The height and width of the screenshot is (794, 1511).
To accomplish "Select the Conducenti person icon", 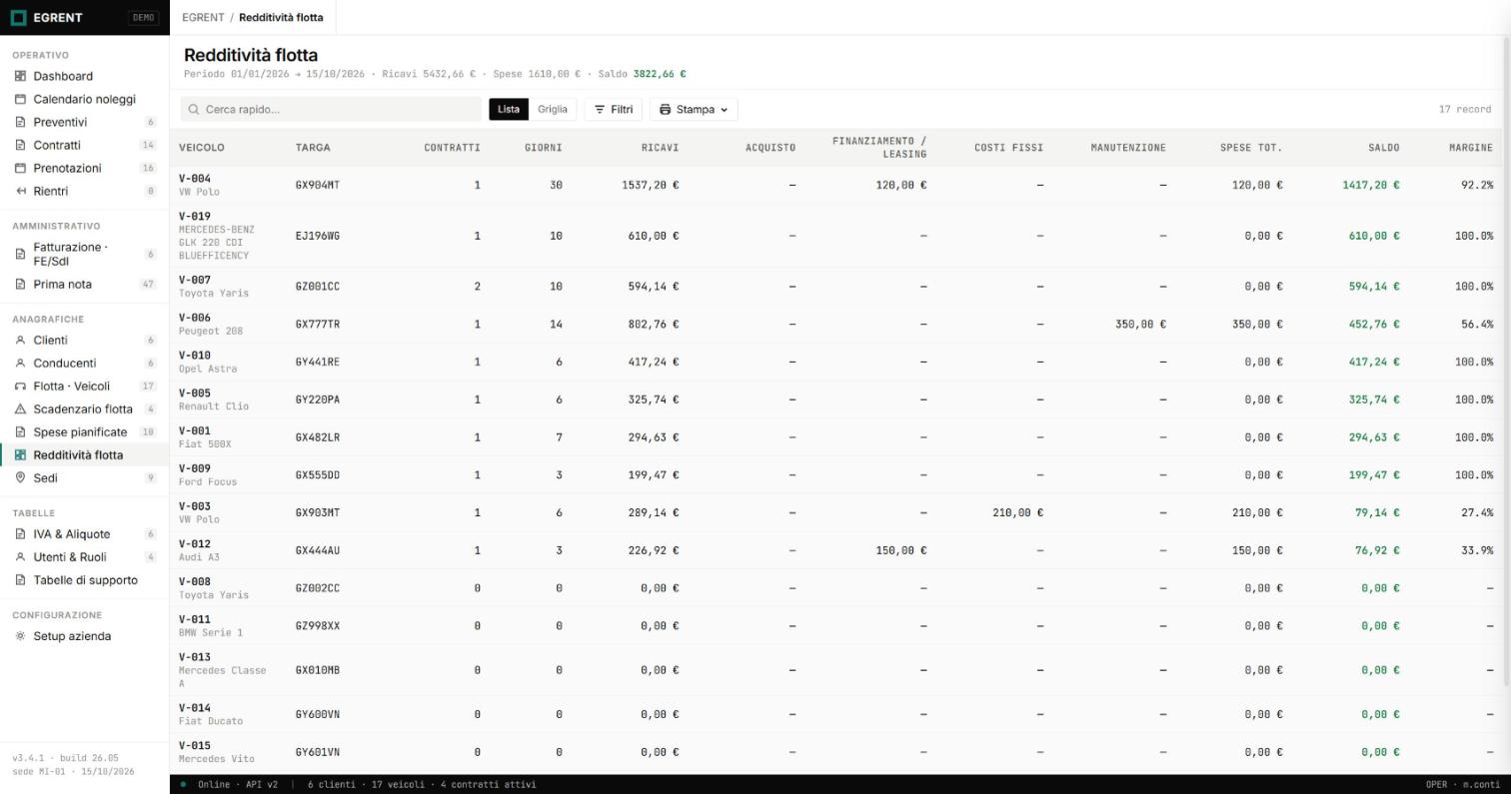I will click(x=20, y=363).
